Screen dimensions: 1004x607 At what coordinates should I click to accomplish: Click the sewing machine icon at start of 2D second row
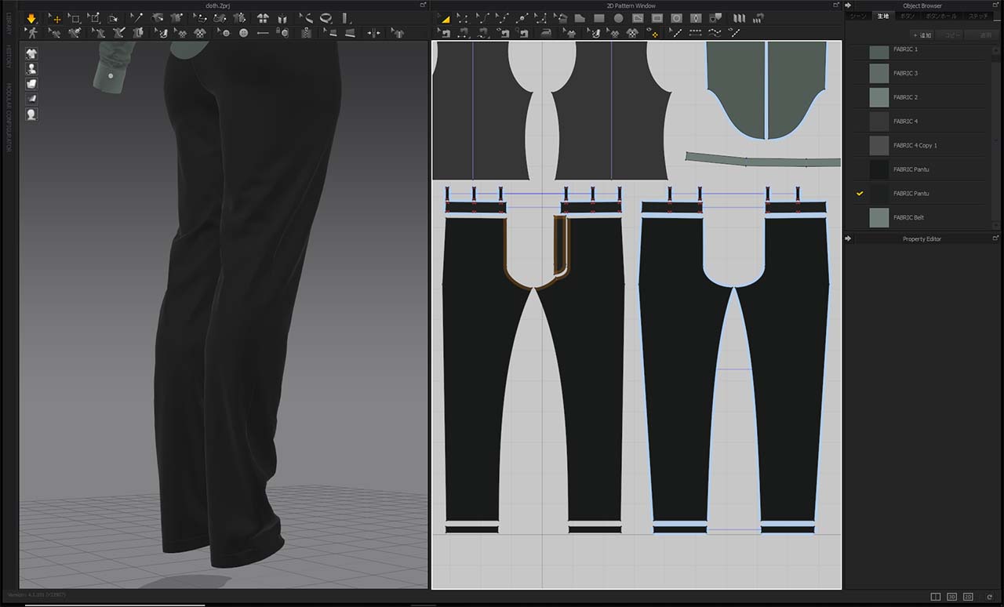point(445,33)
